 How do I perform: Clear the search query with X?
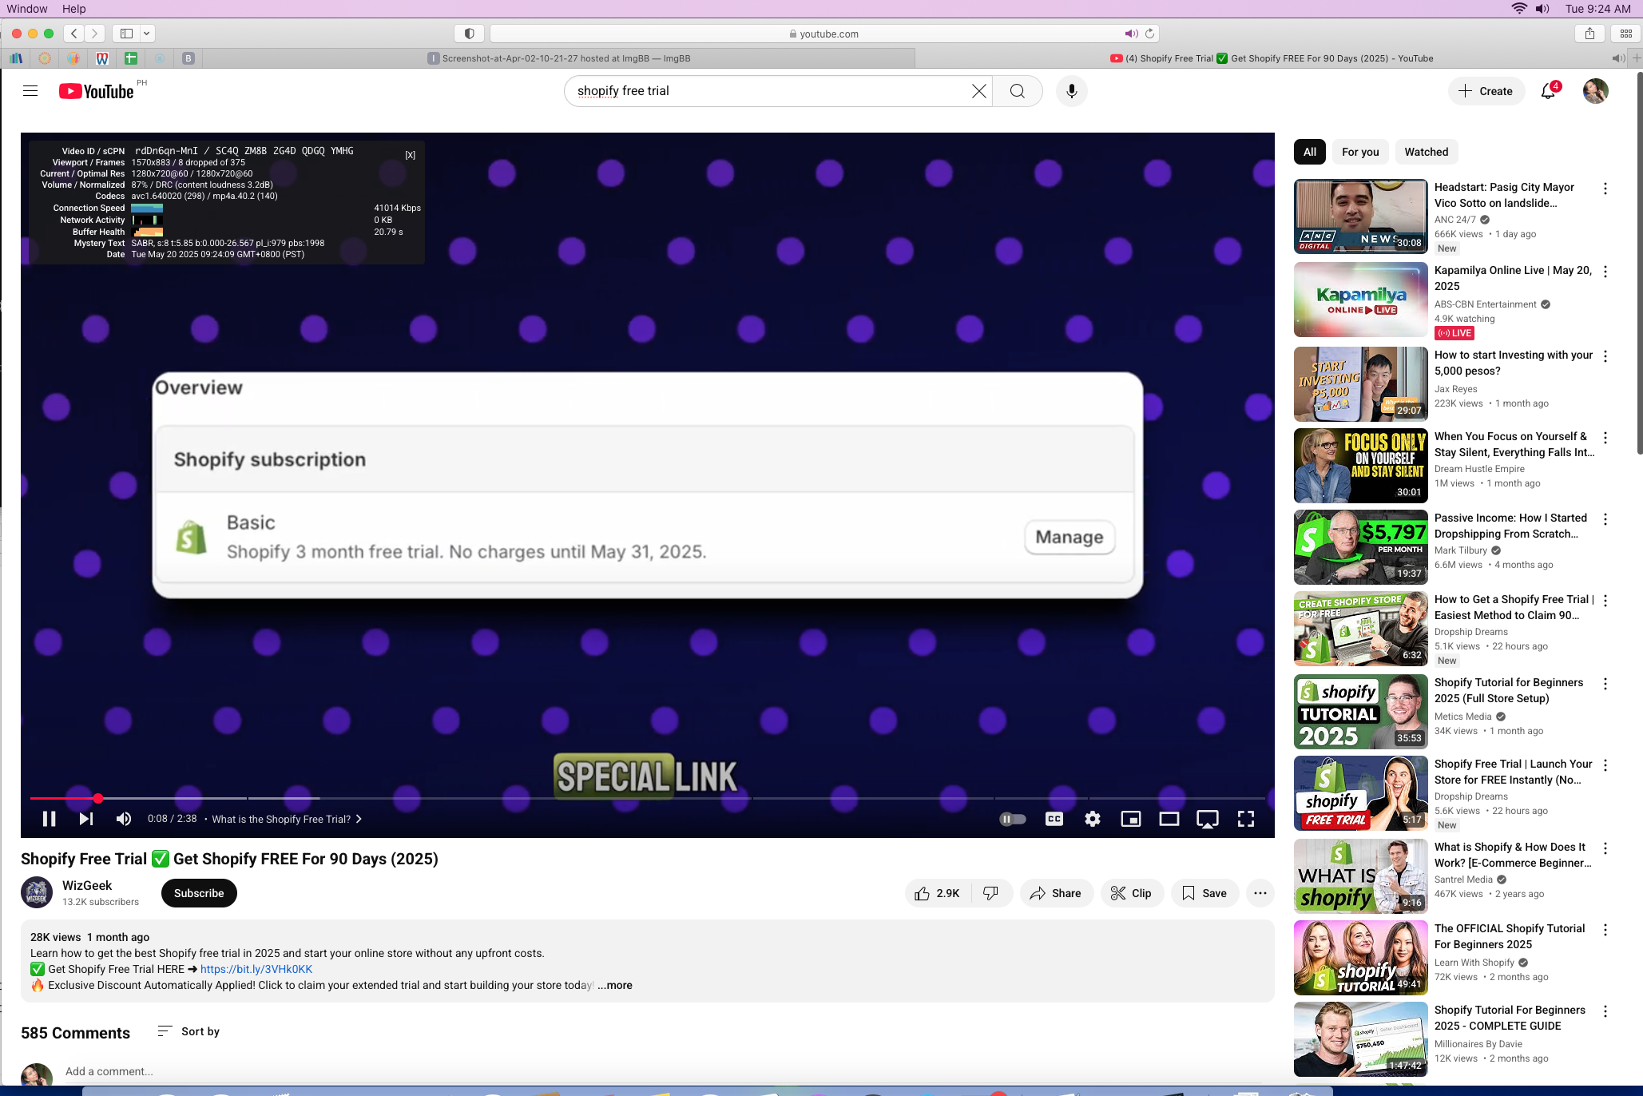(x=978, y=91)
